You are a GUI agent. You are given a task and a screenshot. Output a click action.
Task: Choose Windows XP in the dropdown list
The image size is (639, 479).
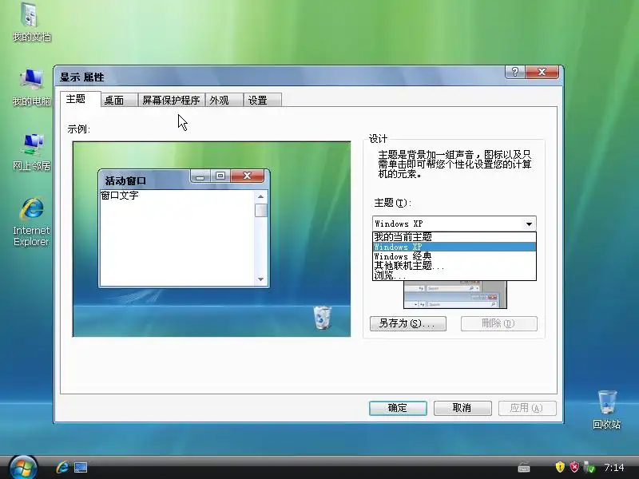coord(454,247)
